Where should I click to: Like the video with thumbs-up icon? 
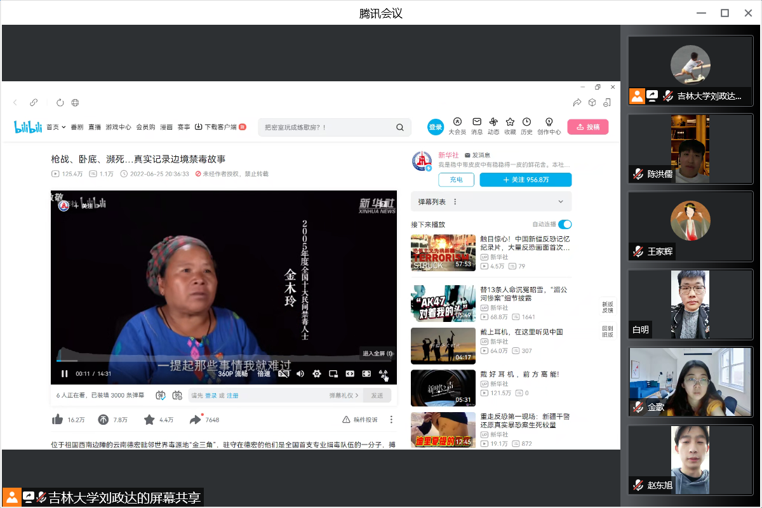pos(58,420)
